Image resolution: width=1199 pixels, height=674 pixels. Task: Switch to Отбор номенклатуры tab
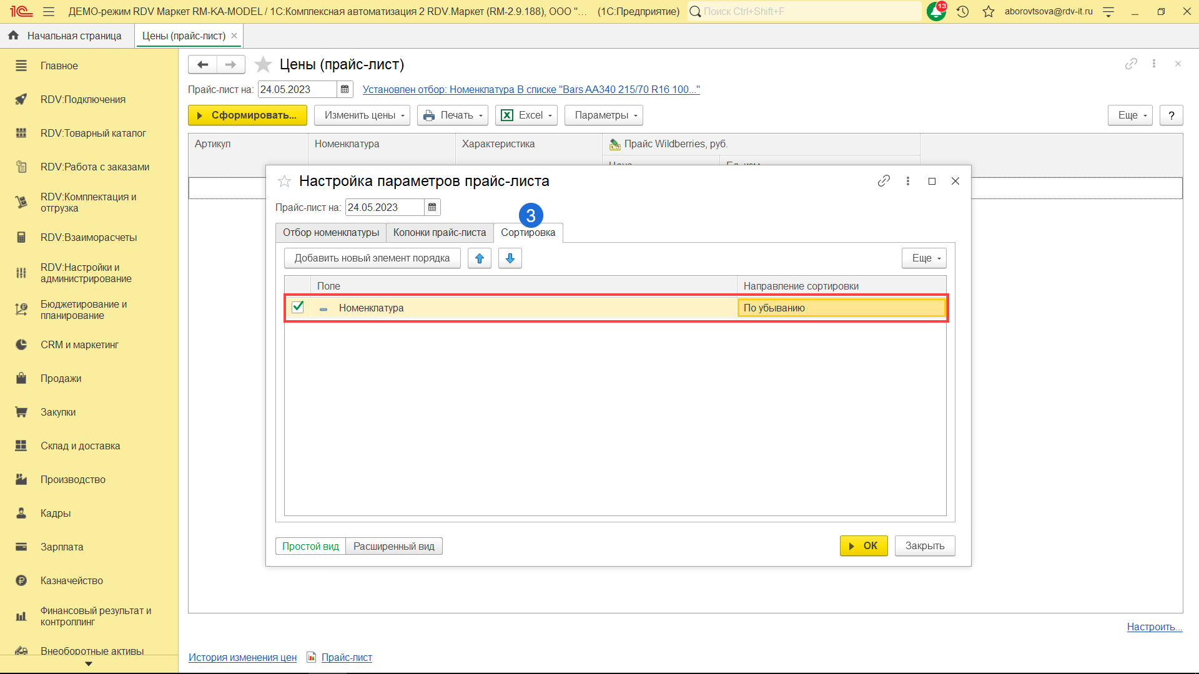coord(330,232)
